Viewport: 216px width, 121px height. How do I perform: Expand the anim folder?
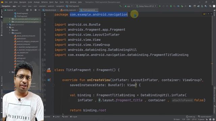click(10, 30)
